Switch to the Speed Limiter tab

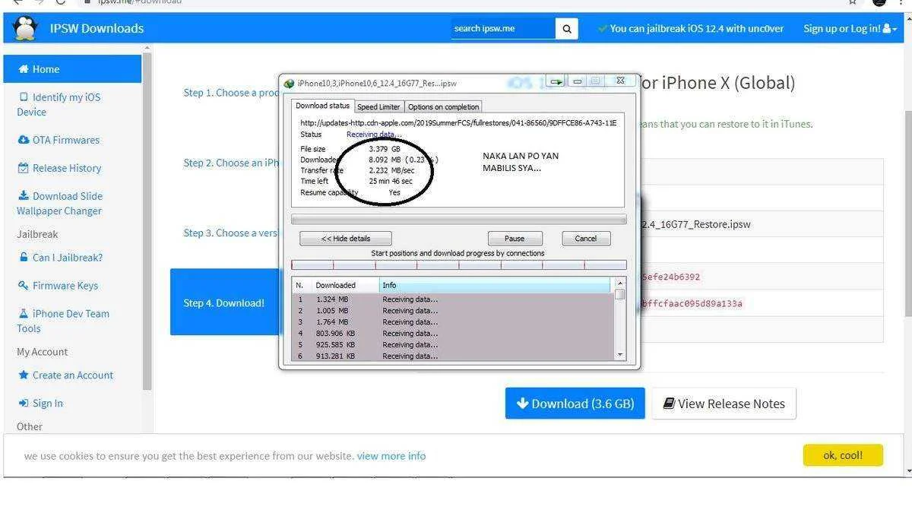(378, 107)
